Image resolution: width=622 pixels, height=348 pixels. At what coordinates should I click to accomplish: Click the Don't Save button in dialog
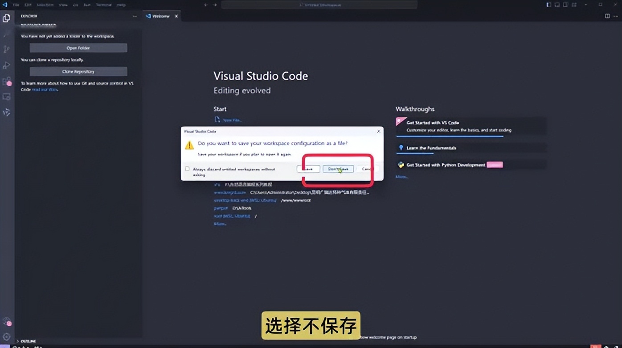pos(338,169)
